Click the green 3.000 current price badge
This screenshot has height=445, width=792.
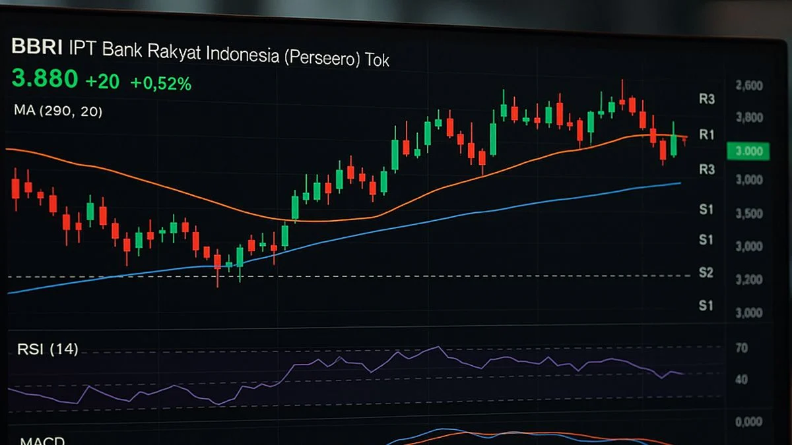click(748, 151)
